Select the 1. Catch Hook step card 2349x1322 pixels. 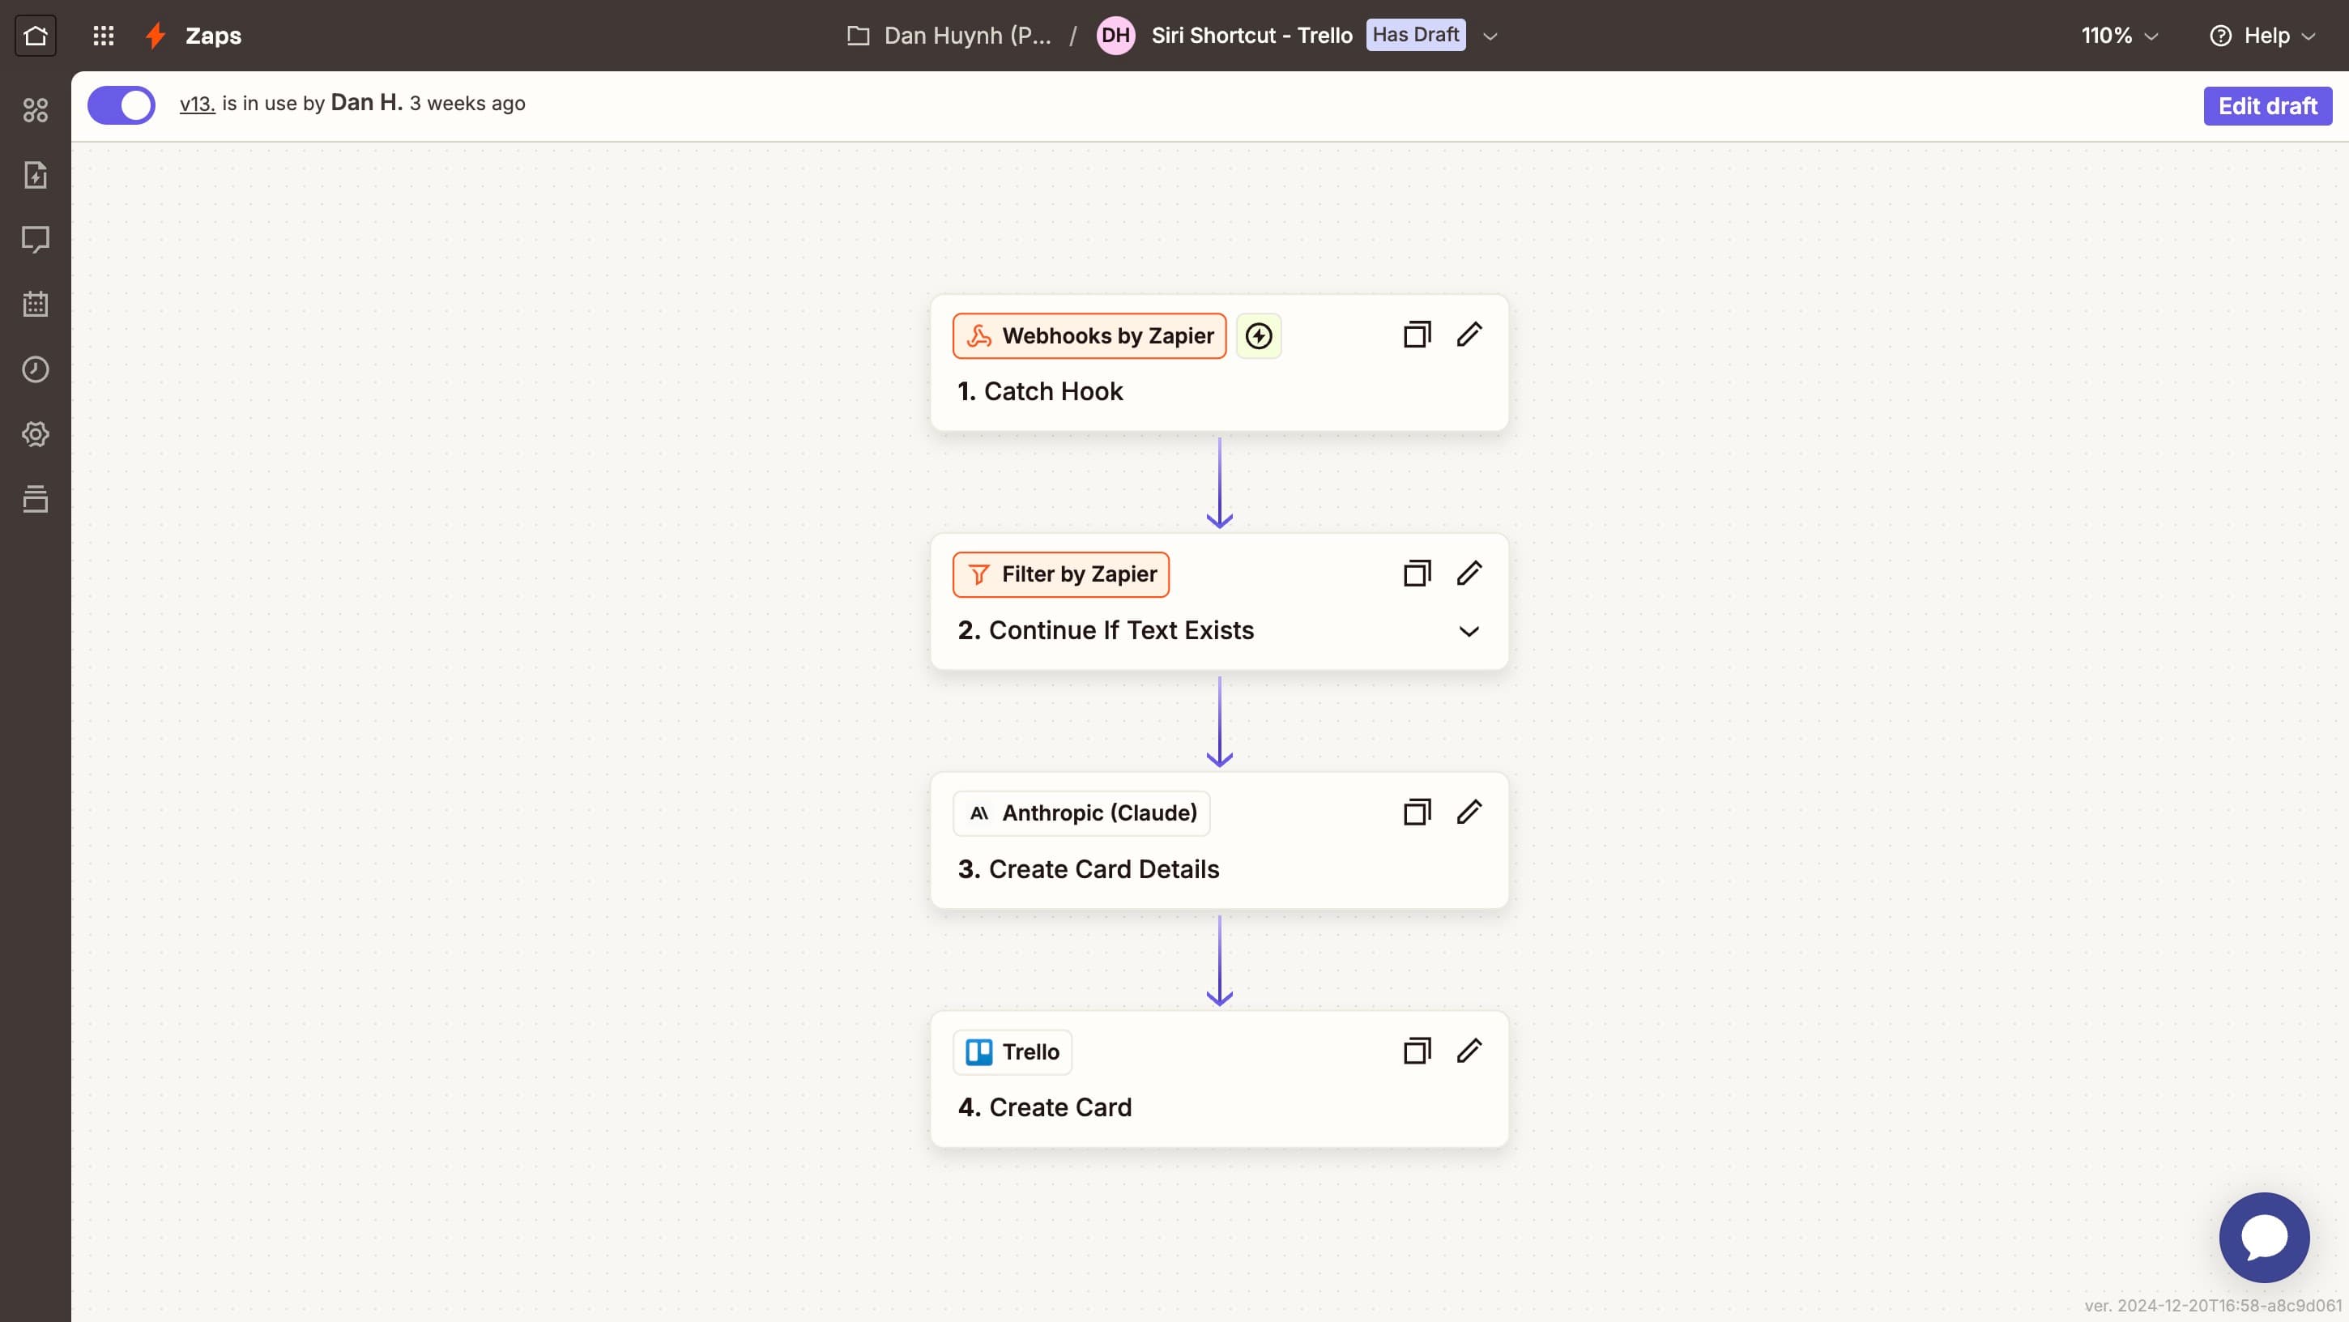coord(1219,363)
